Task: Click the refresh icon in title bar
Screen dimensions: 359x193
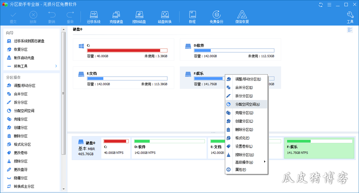Action: tap(321, 5)
